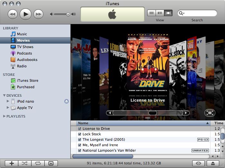Open the search magnifier dropdown
This screenshot has height=168, width=225.
pyautogui.click(x=182, y=13)
